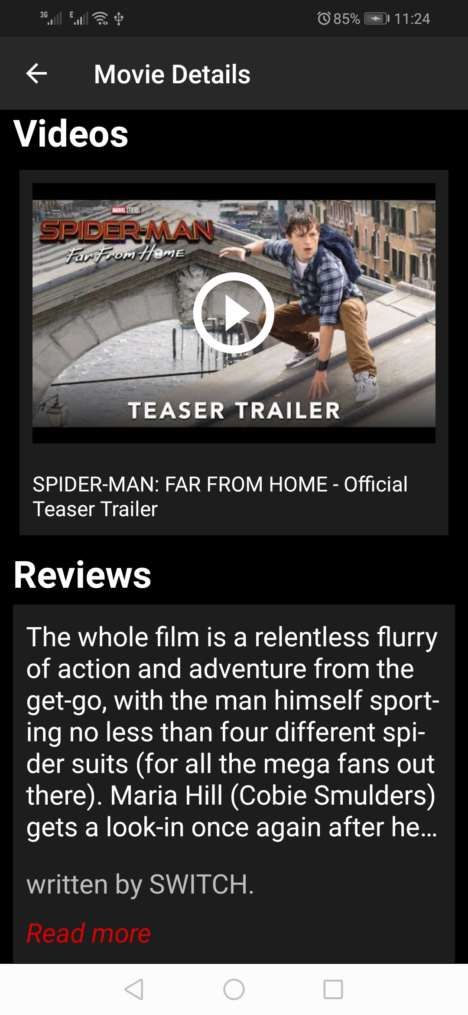Tap the back arrow in Movie Details header
This screenshot has width=468, height=1015.
click(x=36, y=73)
